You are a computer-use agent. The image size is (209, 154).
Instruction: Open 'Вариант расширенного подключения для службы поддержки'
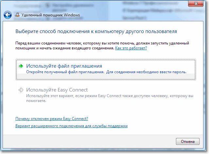tap(71, 126)
